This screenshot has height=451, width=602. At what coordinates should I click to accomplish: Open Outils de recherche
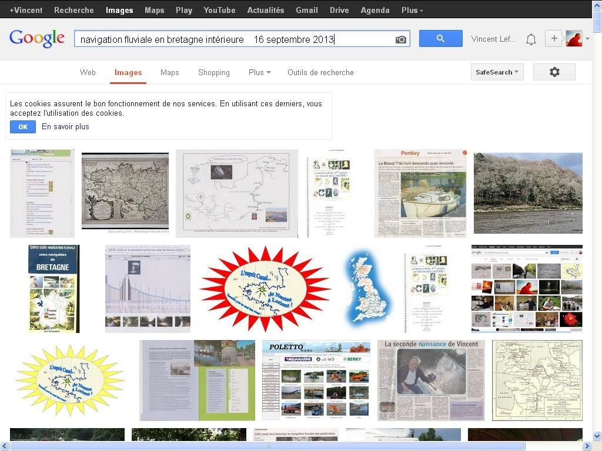[320, 72]
